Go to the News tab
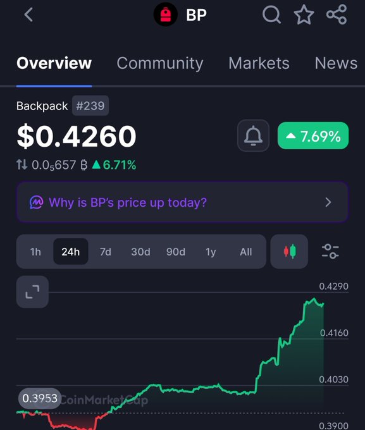 (x=336, y=63)
